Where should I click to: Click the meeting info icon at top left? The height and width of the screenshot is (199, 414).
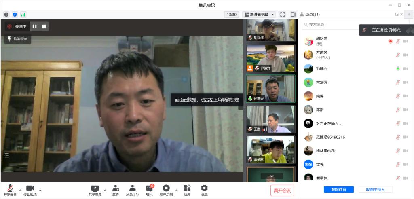tap(6, 15)
